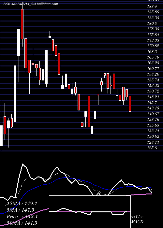Image resolution: width=163 pixels, height=228 pixels.
Task: Click the 50MA : 141.5 legend value
Action: point(22,223)
